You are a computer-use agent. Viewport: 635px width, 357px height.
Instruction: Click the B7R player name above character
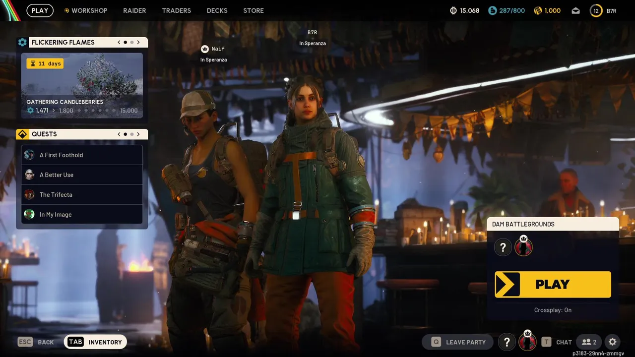point(312,32)
